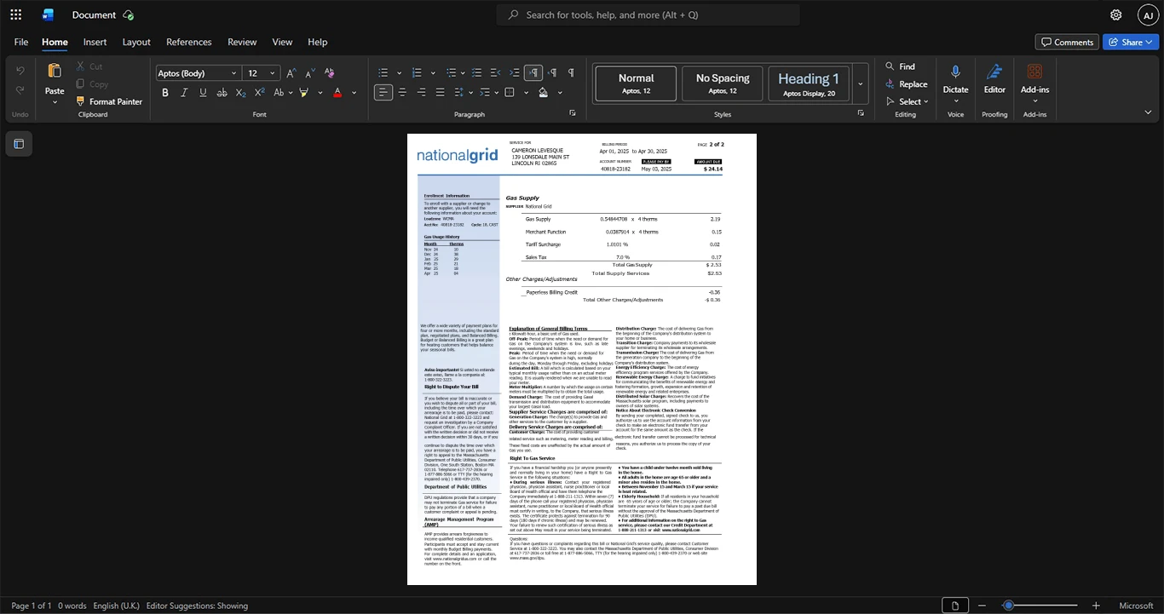Switch to the Insert tab
1164x614 pixels.
(x=95, y=42)
